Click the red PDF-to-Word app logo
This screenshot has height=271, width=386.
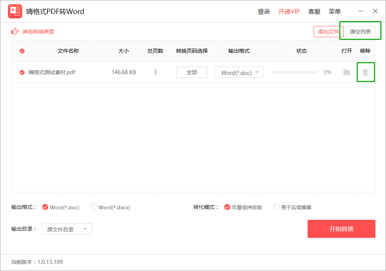[15, 11]
